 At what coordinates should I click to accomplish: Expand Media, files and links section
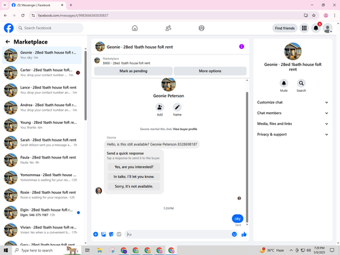click(x=292, y=124)
